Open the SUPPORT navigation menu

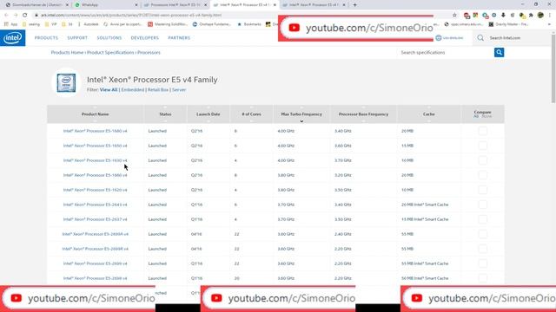77,38
